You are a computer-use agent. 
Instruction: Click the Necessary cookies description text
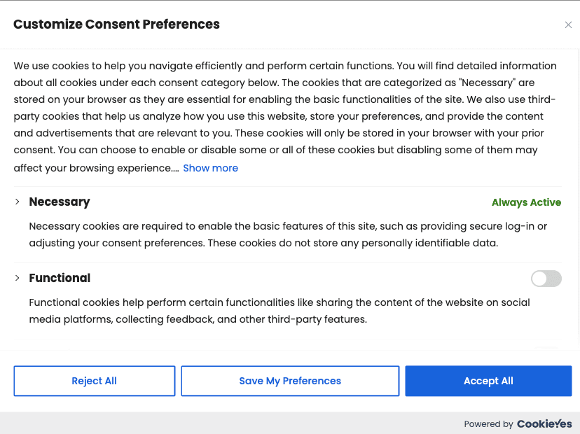coord(288,234)
